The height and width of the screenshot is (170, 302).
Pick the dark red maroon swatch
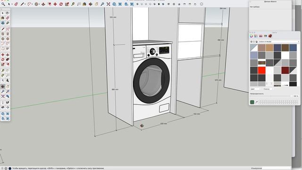(x=285, y=70)
